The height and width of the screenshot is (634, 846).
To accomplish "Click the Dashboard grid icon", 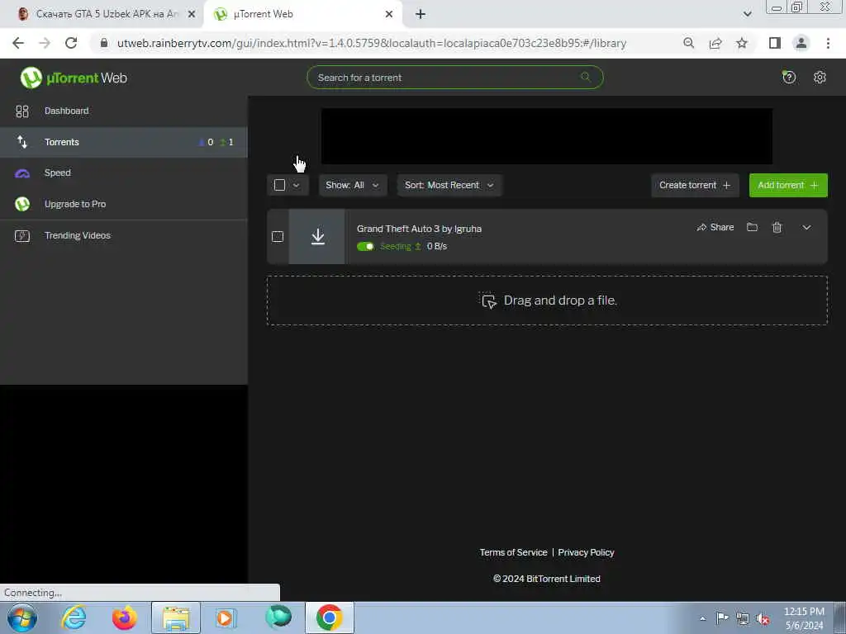I will (x=22, y=111).
